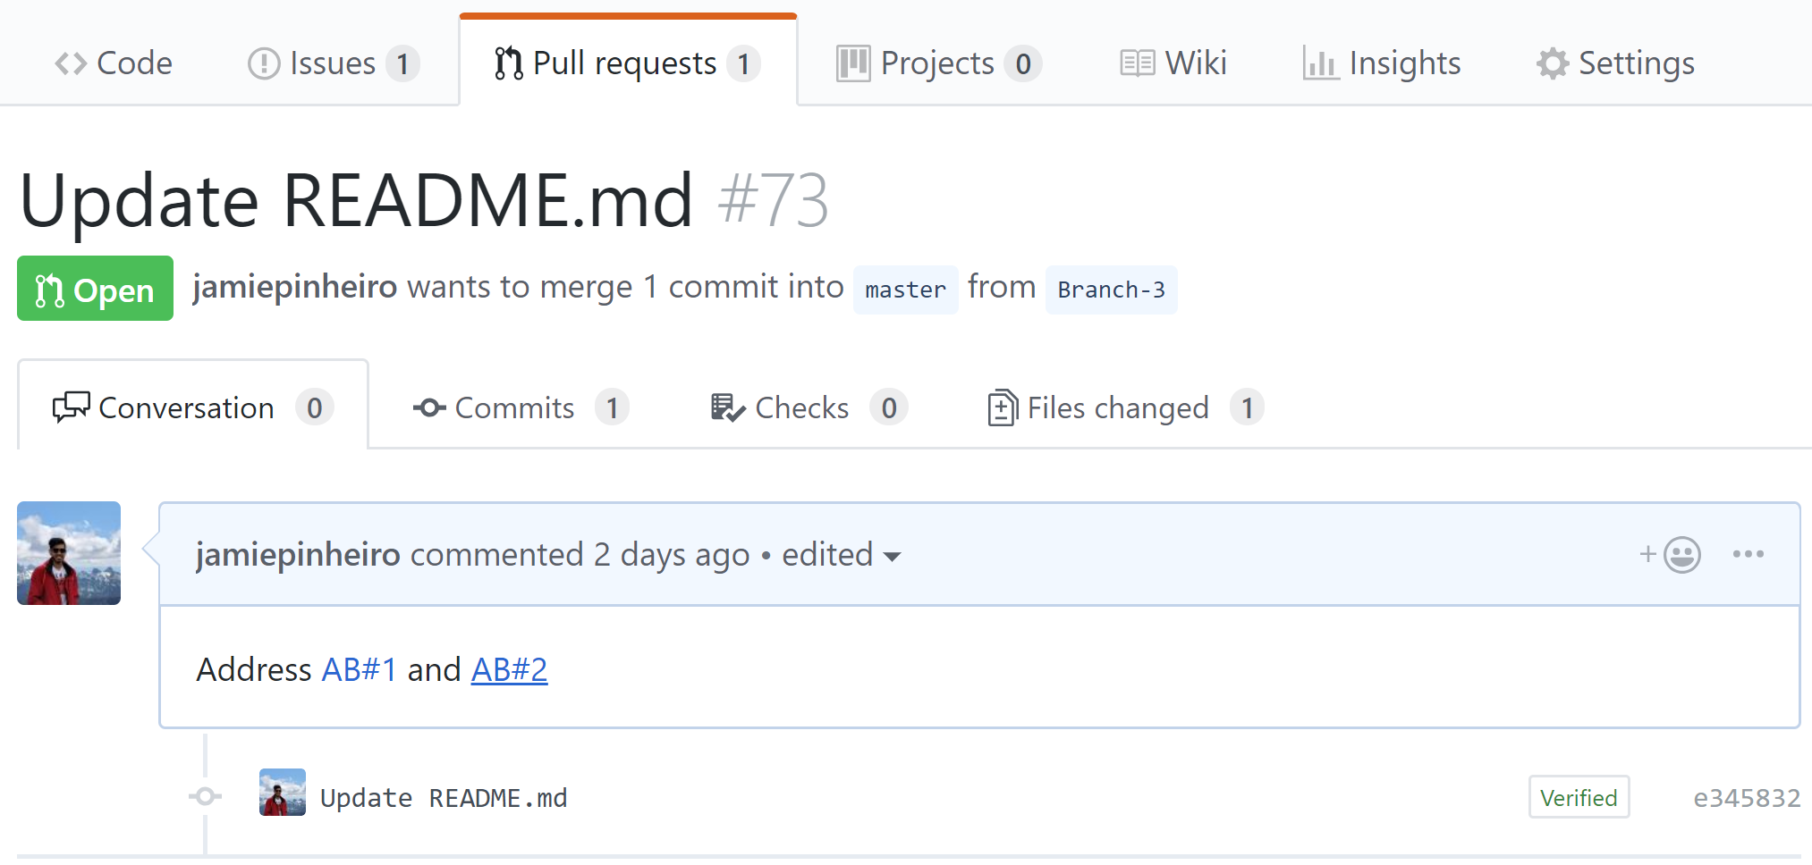Viewport: 1812px width, 865px height.
Task: Open commit e345832
Action: [x=1747, y=796]
